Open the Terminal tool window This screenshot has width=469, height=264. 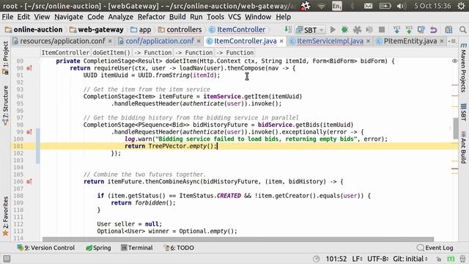pos(137,248)
